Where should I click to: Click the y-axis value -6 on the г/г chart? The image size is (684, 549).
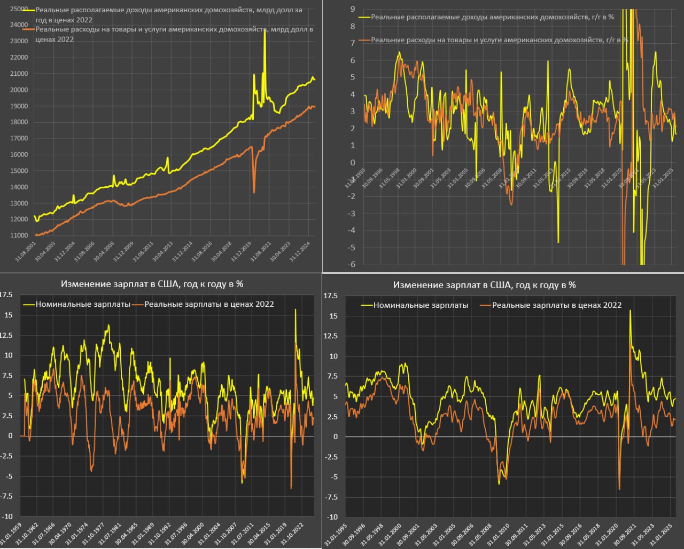[352, 264]
